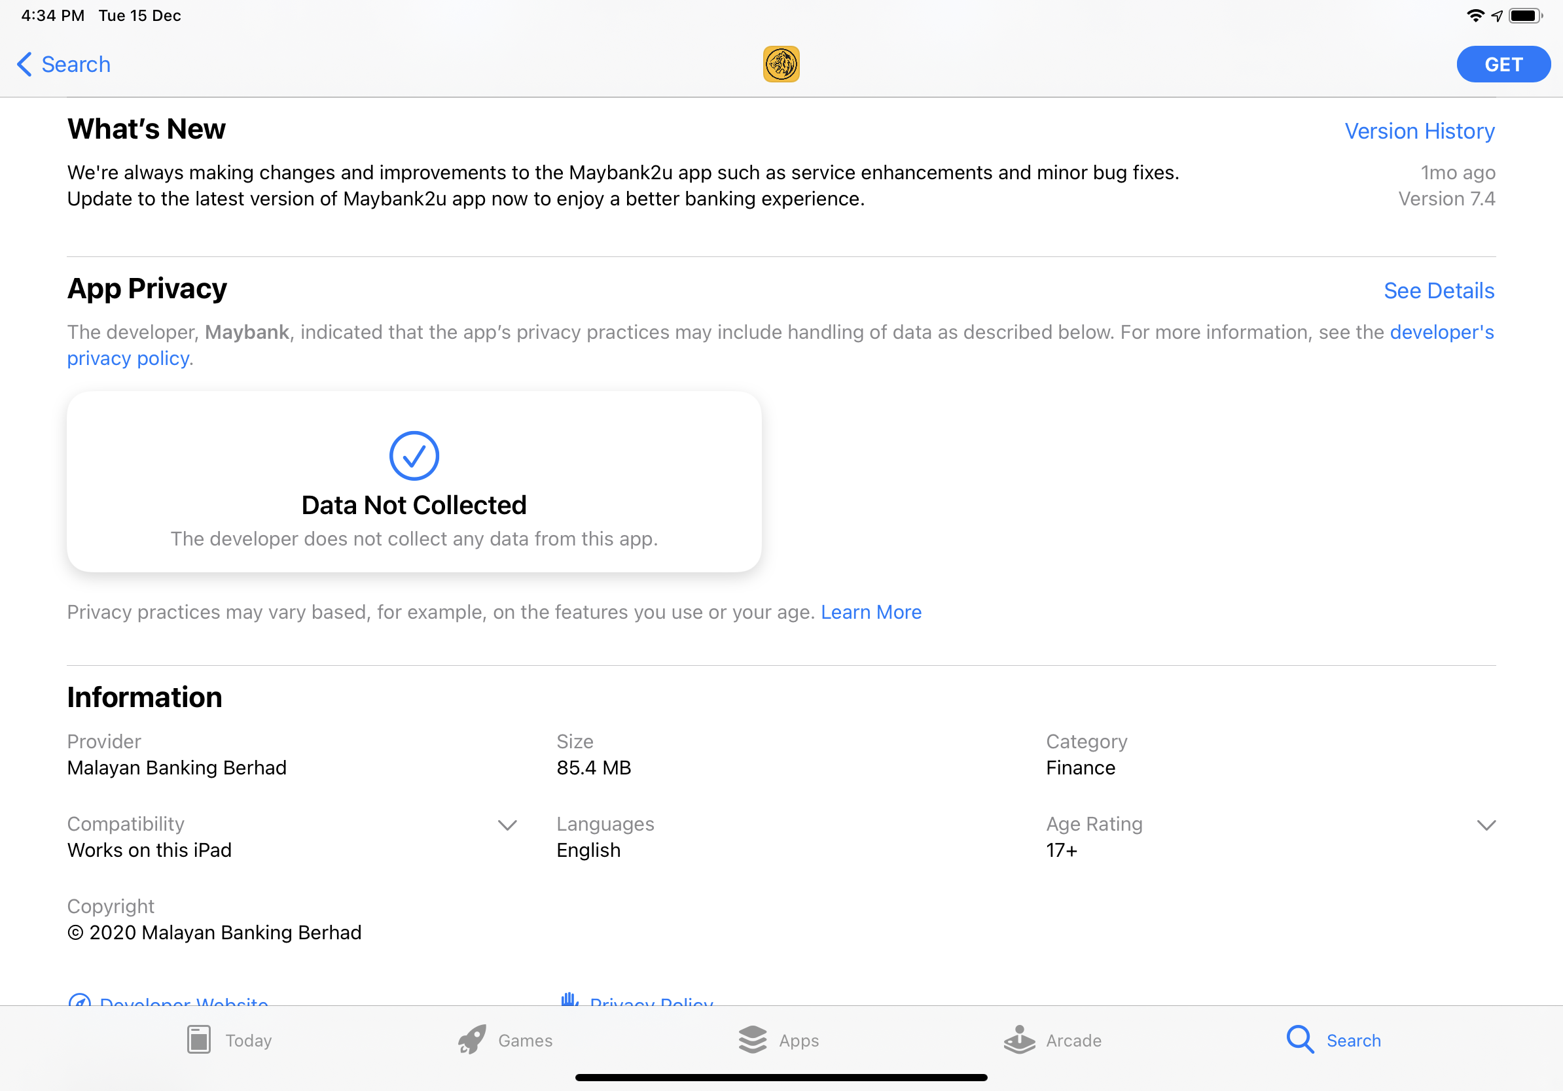Open the Games rocket tab
This screenshot has height=1091, width=1563.
472,1039
